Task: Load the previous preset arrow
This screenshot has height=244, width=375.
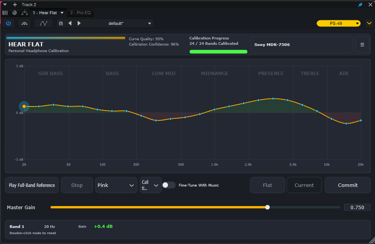Action: coord(70,23)
